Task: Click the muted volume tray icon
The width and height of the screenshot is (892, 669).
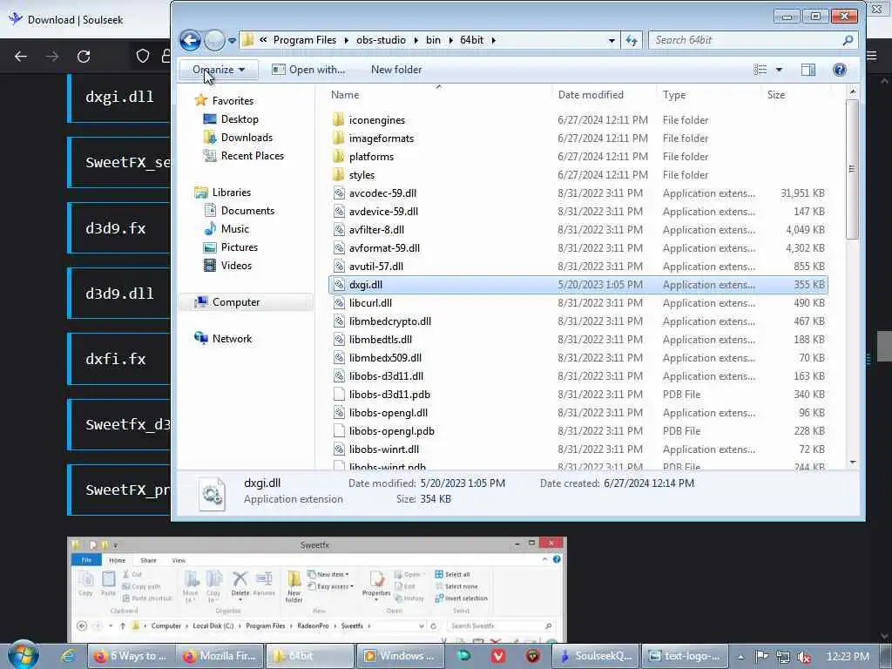Action: (x=804, y=657)
